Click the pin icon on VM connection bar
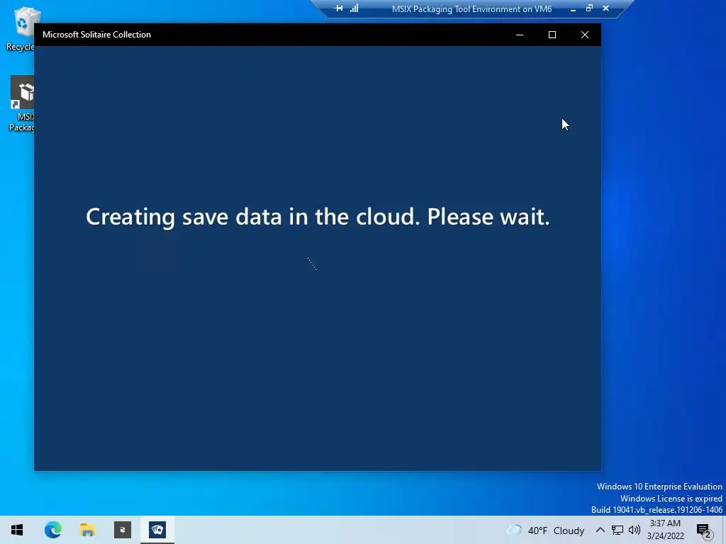Screen dimensions: 726x544 (x=338, y=8)
